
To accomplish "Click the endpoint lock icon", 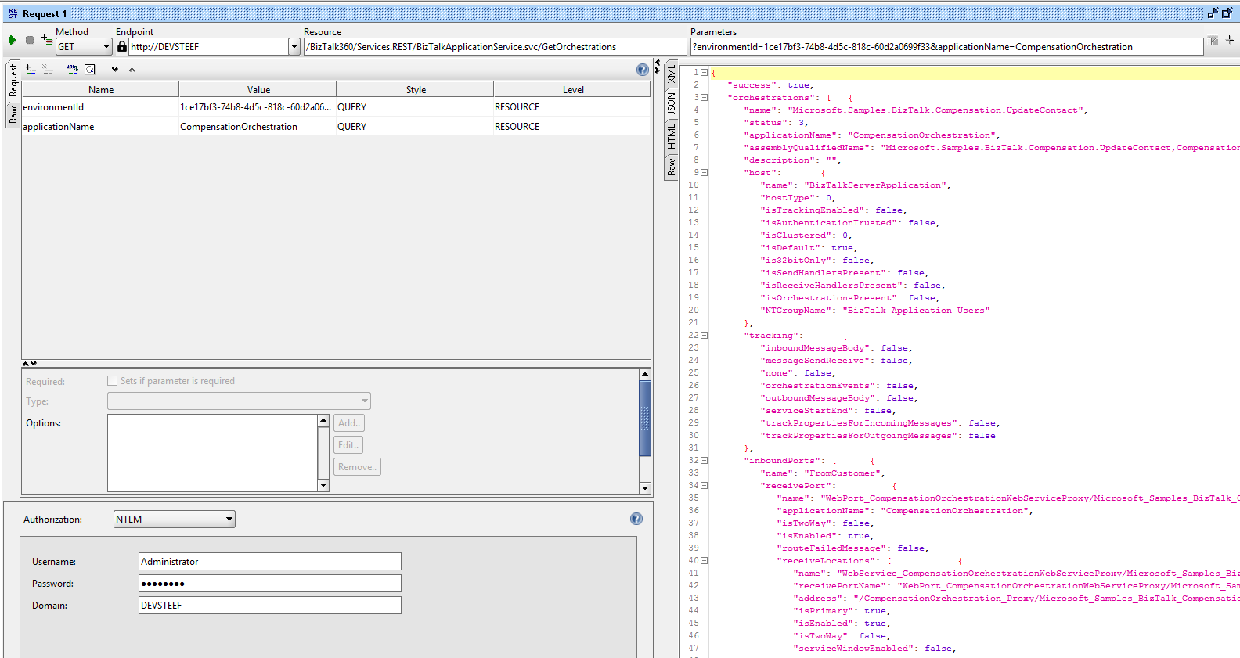I will pos(122,47).
